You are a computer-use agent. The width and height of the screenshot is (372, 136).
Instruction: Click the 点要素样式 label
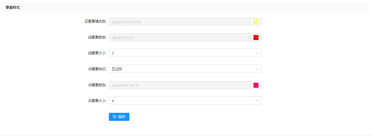(97, 69)
